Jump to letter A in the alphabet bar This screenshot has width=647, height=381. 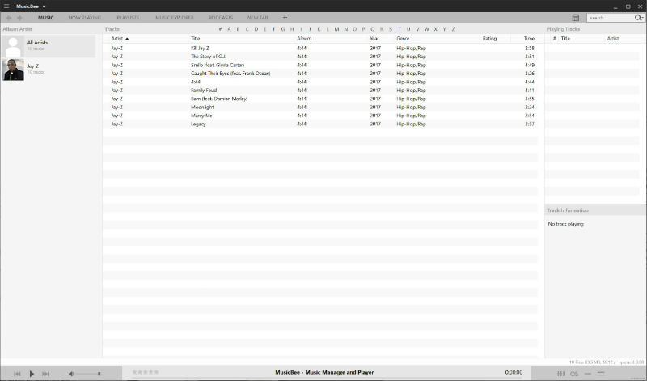229,29
